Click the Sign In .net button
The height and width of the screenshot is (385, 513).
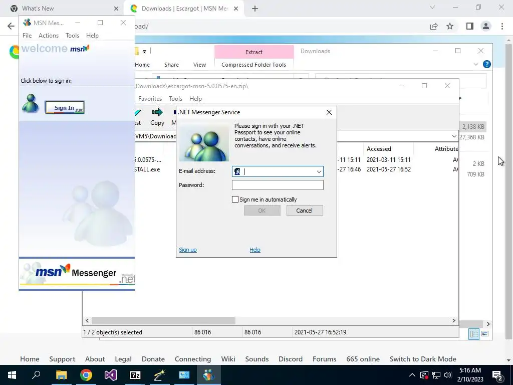[x=65, y=107]
